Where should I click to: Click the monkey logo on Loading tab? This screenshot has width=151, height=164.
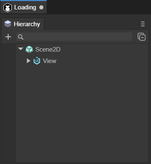[7, 8]
